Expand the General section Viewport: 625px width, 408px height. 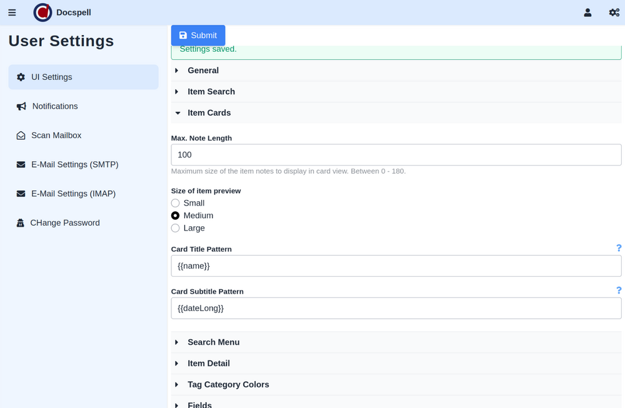coord(203,71)
